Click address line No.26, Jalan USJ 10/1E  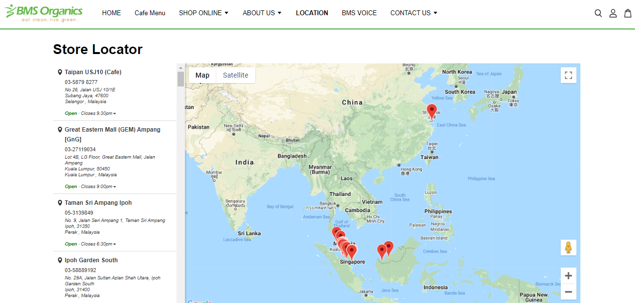point(90,90)
